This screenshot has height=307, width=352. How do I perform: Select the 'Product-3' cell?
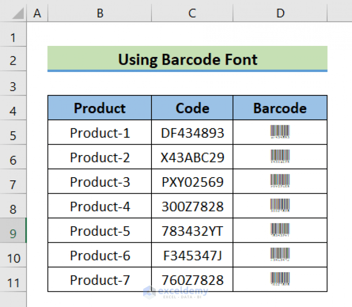(x=100, y=181)
